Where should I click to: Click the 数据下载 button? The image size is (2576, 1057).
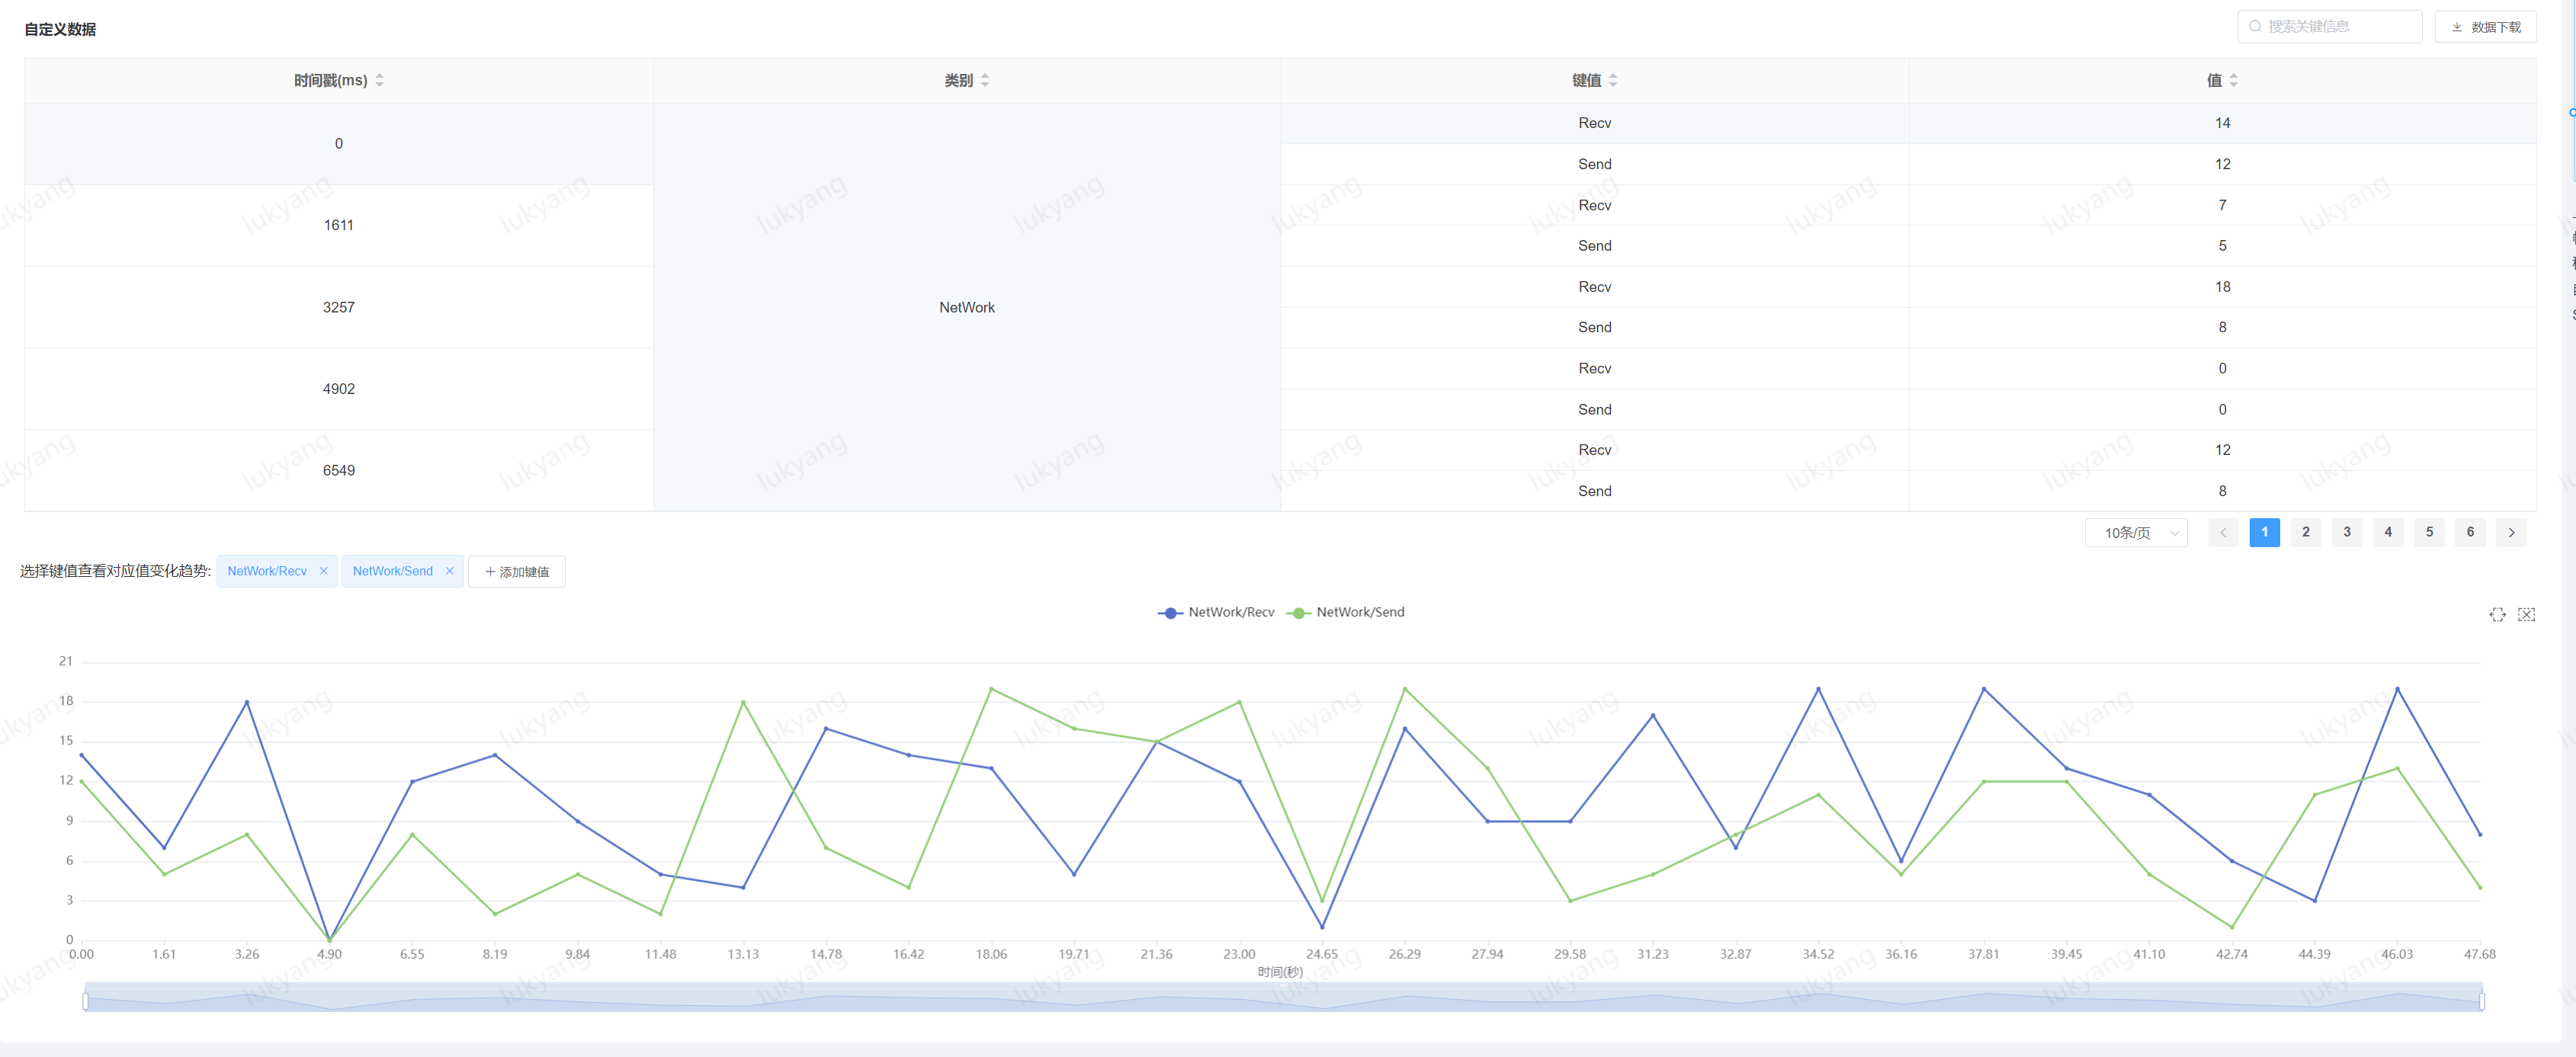(2486, 27)
